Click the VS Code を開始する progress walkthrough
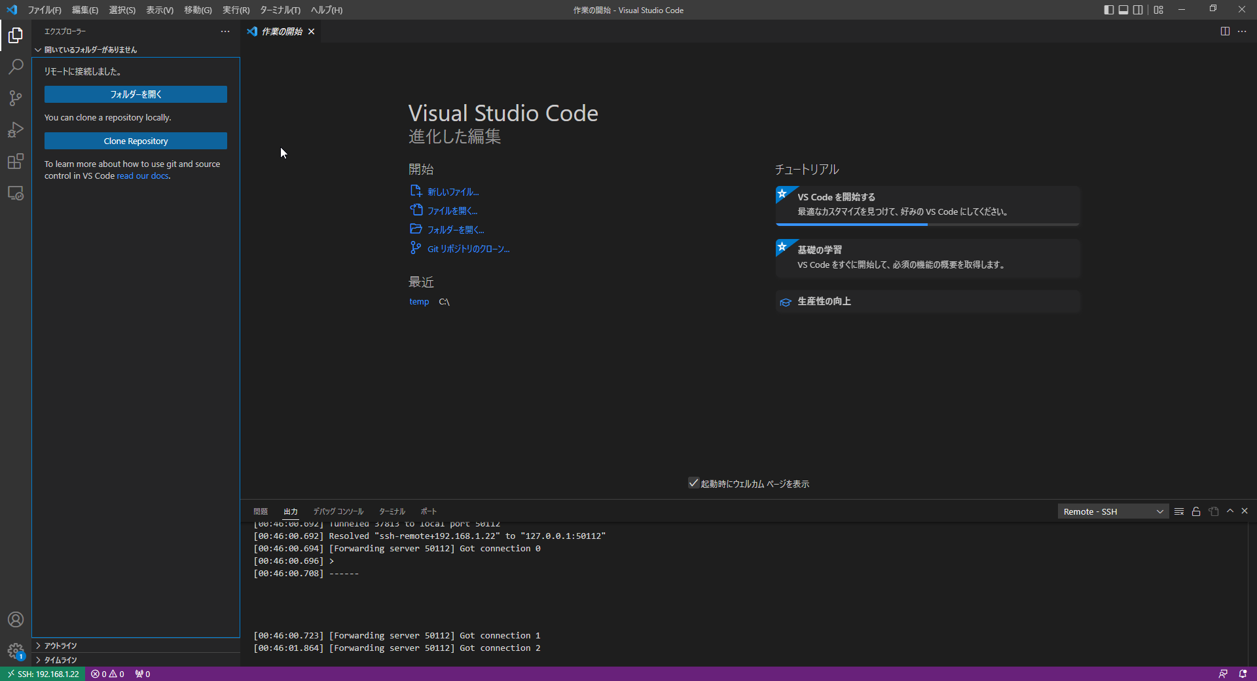 pos(927,205)
